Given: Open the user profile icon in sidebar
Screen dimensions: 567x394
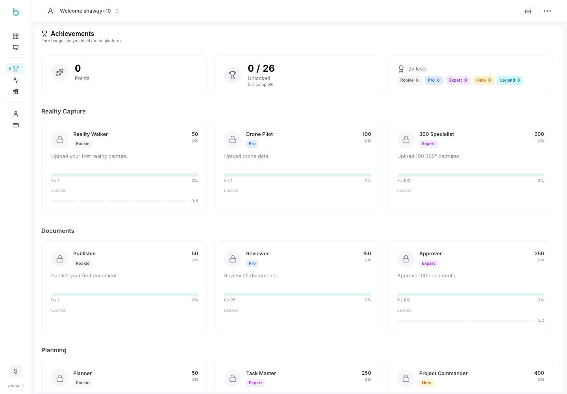Looking at the screenshot, I should click(x=16, y=114).
